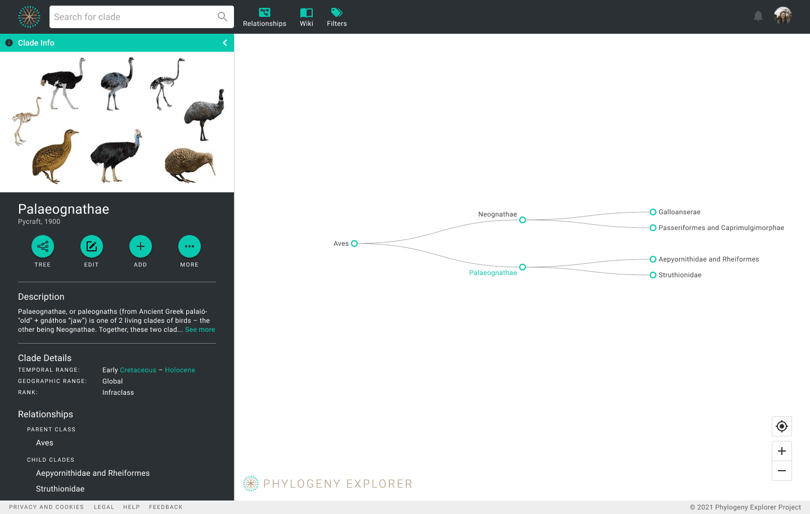The height and width of the screenshot is (514, 810).
Task: Click the ostrich image in clade collage
Action: 64,83
